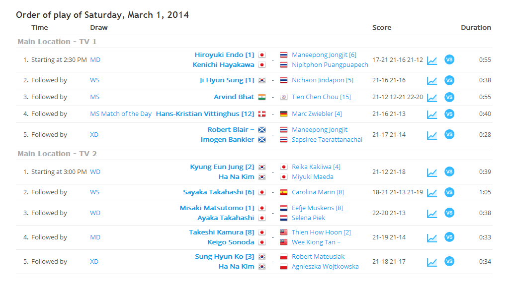Click VS icon for Sayaka Takahashi match
508x286 pixels.
[449, 192]
